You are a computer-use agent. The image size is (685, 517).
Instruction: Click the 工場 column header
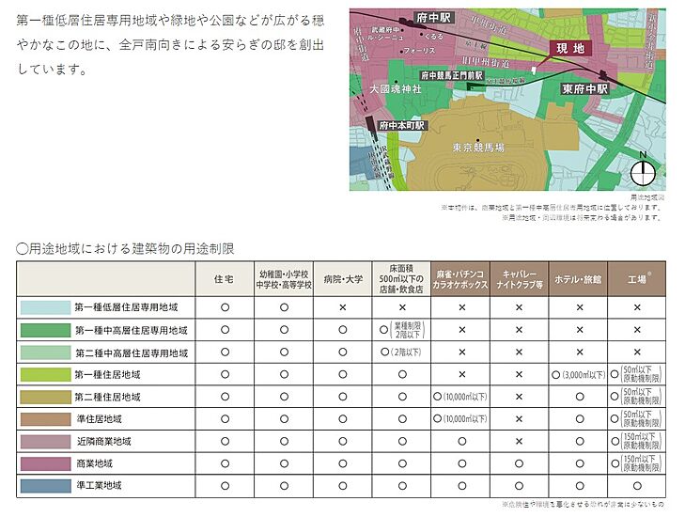click(638, 279)
